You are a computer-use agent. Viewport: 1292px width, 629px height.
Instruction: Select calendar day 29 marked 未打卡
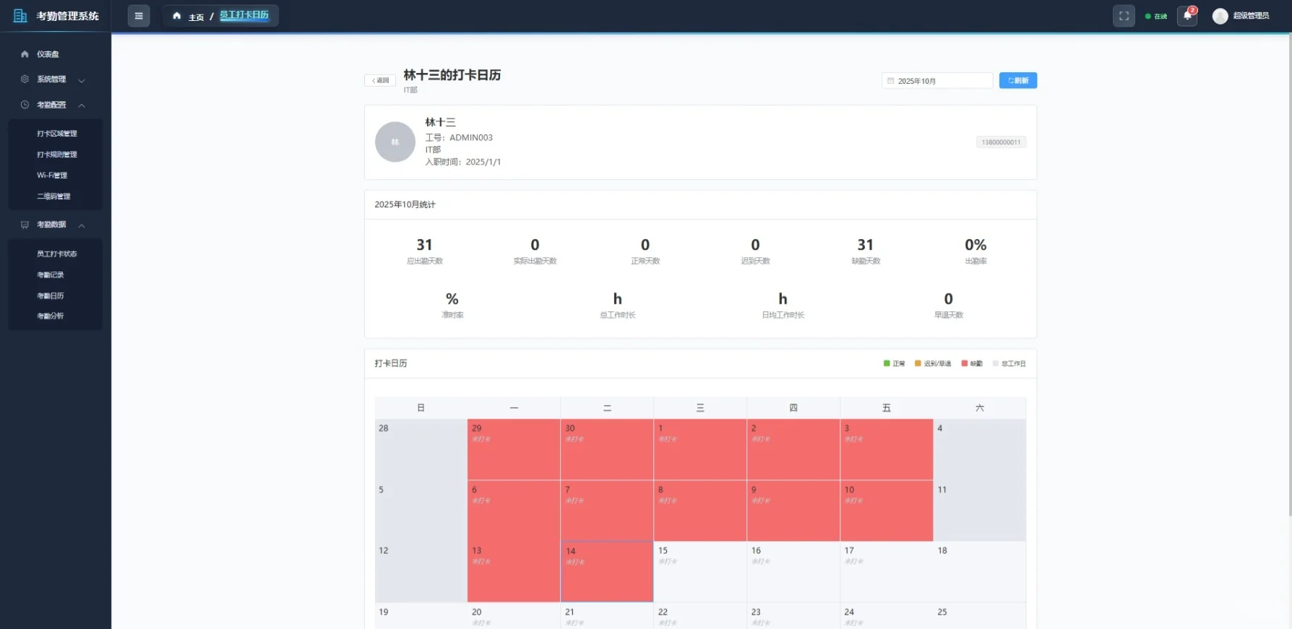pos(514,449)
